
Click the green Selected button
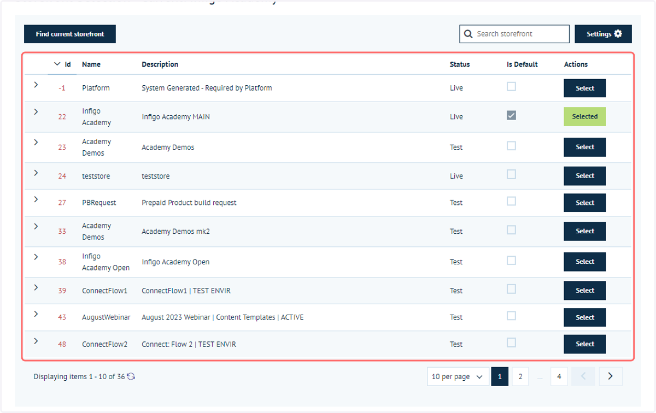(x=585, y=116)
